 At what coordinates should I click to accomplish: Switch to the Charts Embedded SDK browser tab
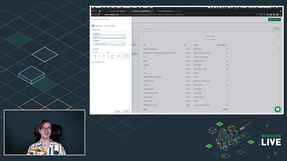point(165,11)
